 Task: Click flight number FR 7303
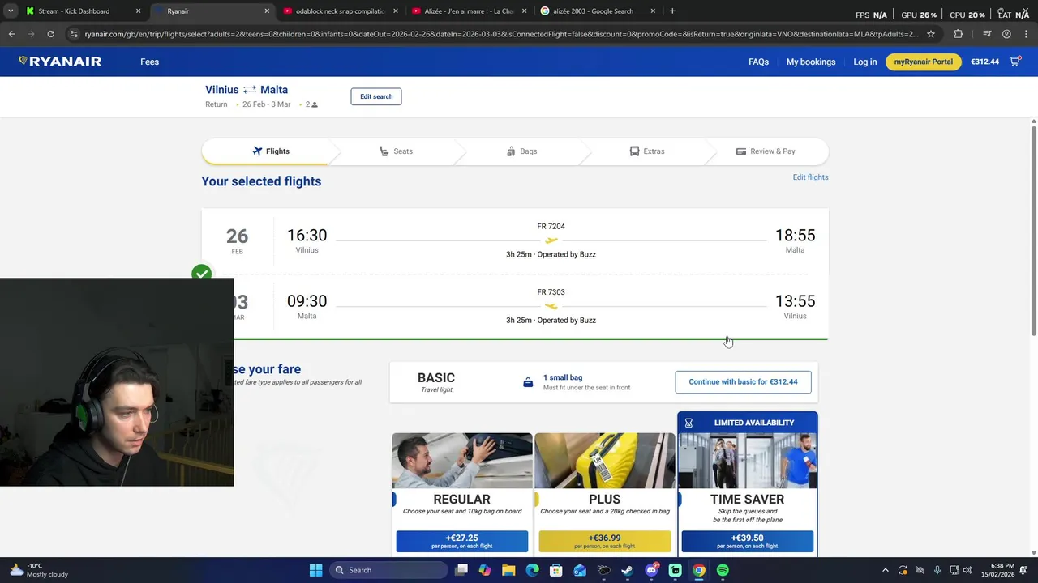pos(551,292)
